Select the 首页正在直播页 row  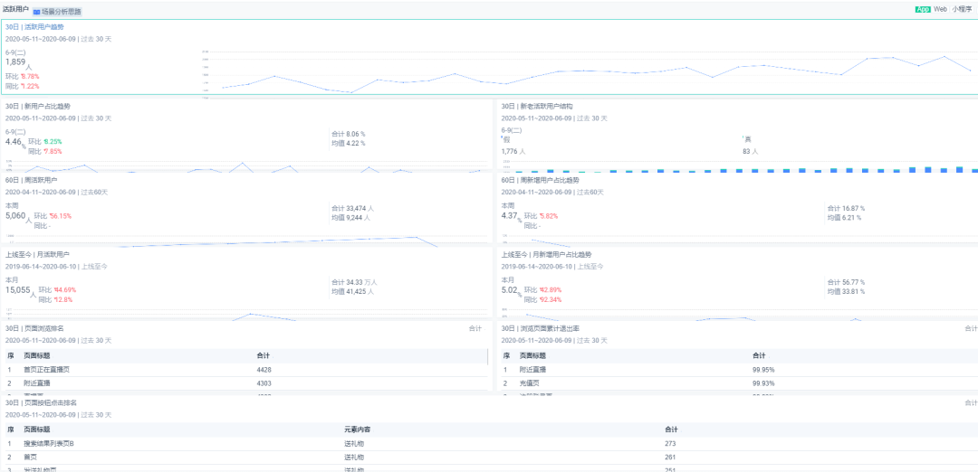click(x=246, y=370)
